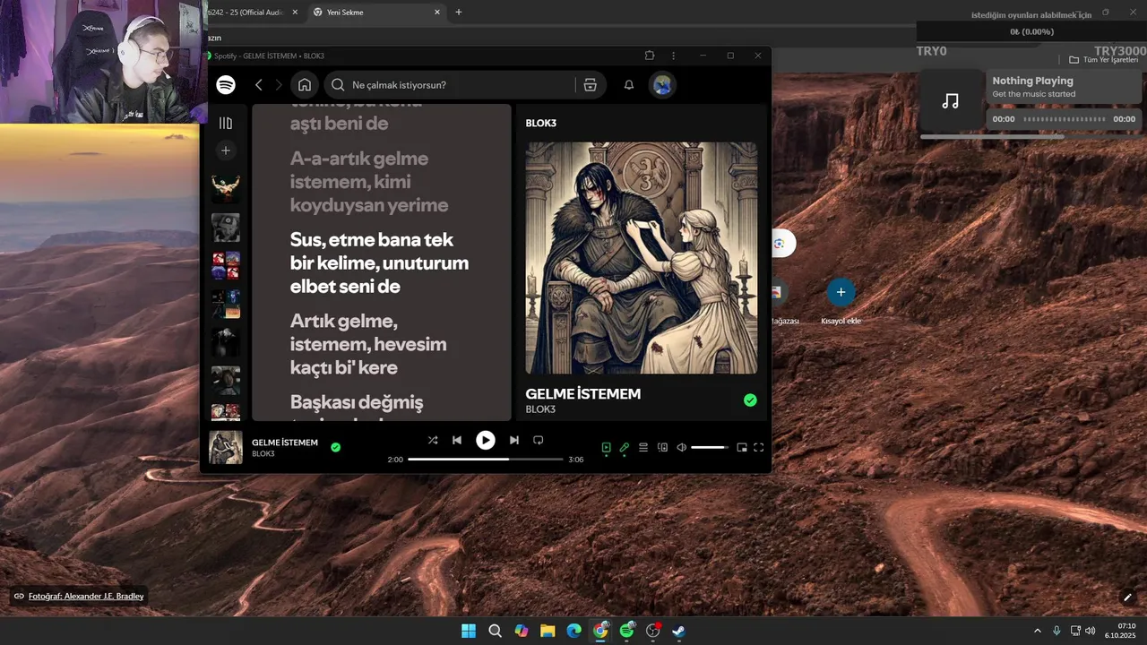Image resolution: width=1147 pixels, height=645 pixels.
Task: Expand Your Library sidebar icon
Action: (226, 123)
